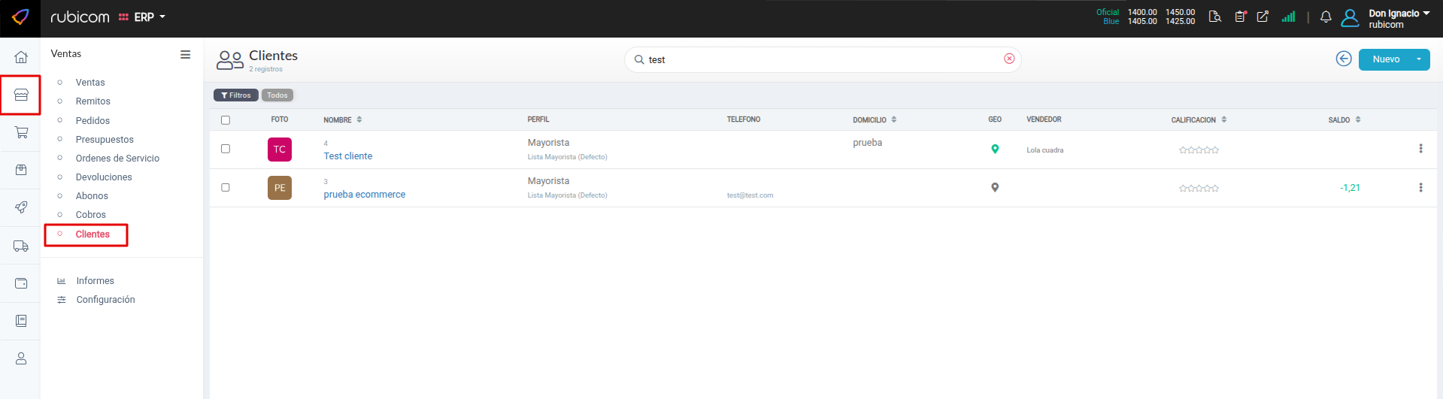Open the notifications bell icon

click(1326, 17)
